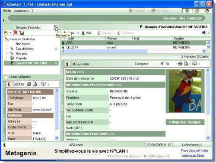The height and width of the screenshot is (163, 216).
Task: Click the print preview icon beside contact printer
Action: point(186,64)
